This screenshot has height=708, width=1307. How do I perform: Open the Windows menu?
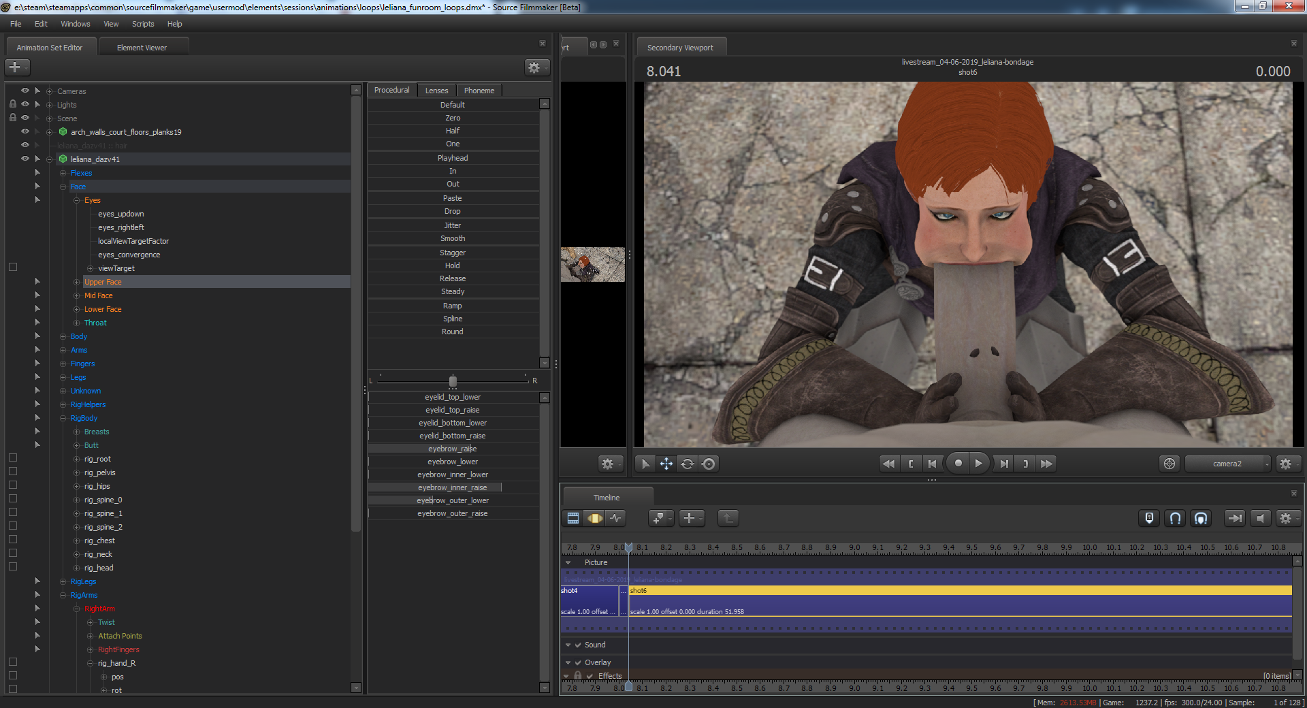[x=75, y=24]
